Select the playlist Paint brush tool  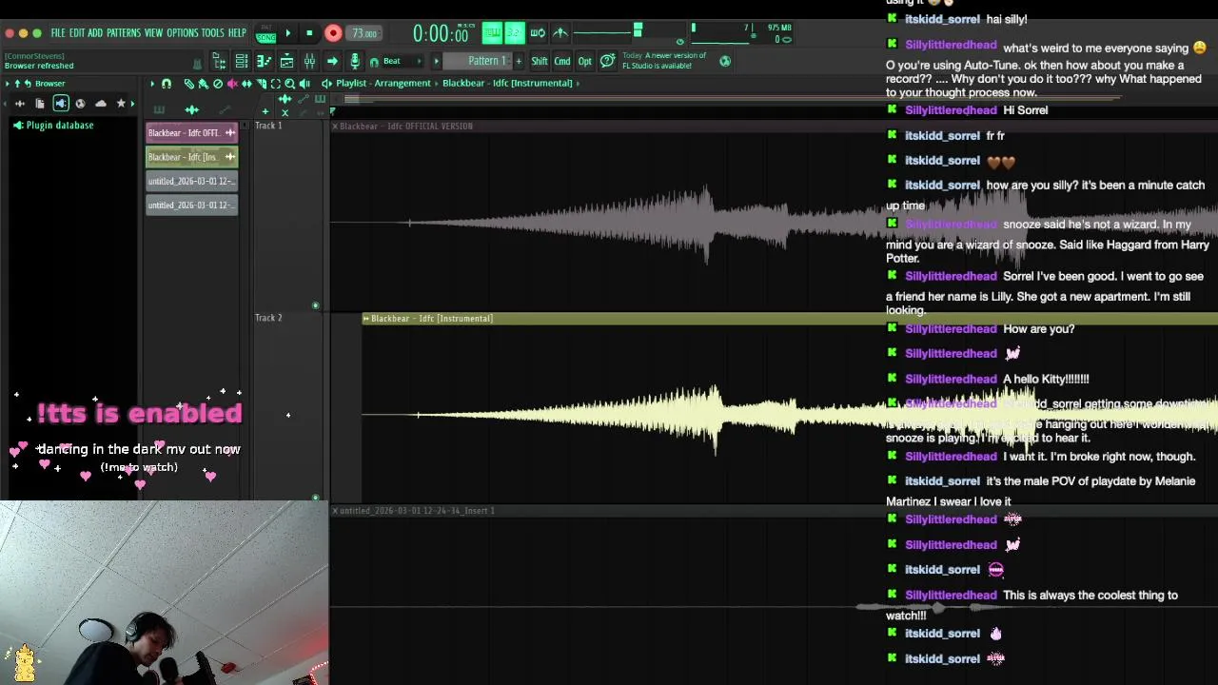204,84
